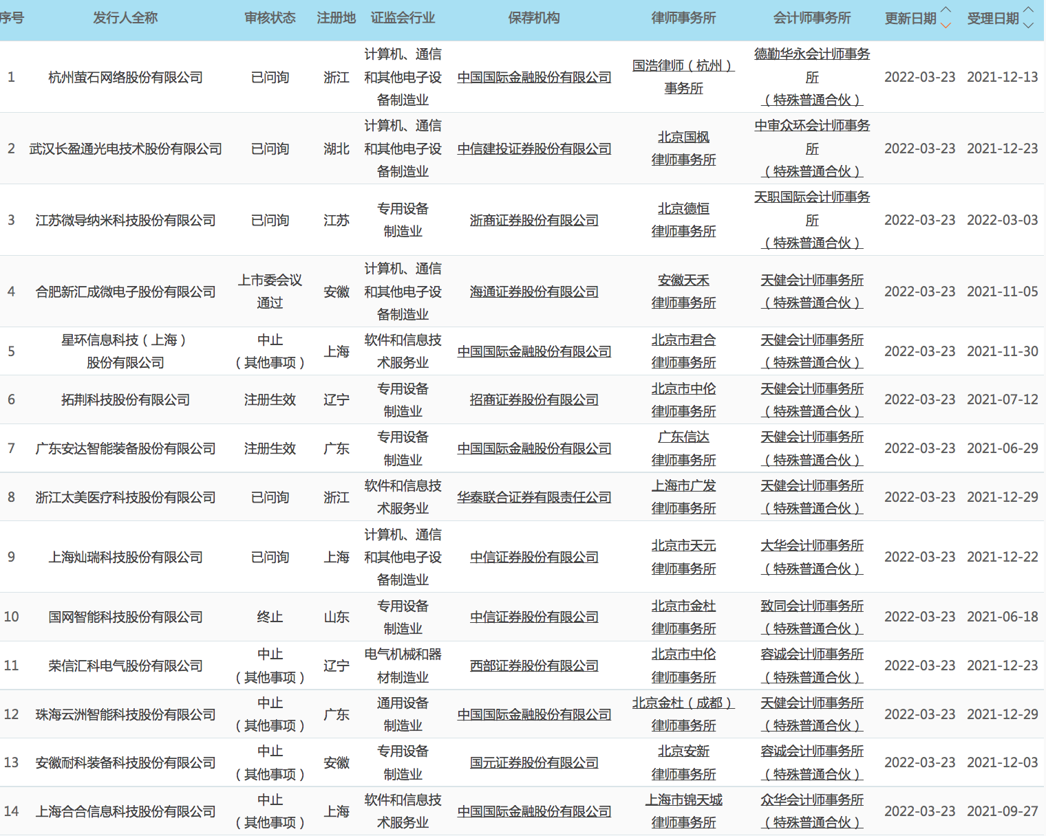Open 中信证券 link in 国网智能科技 row
Viewport: 1046px width, 836px height.
[x=534, y=617]
